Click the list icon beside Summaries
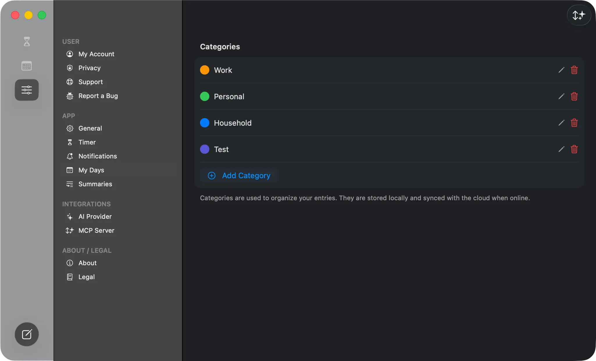The image size is (596, 361). [x=70, y=184]
